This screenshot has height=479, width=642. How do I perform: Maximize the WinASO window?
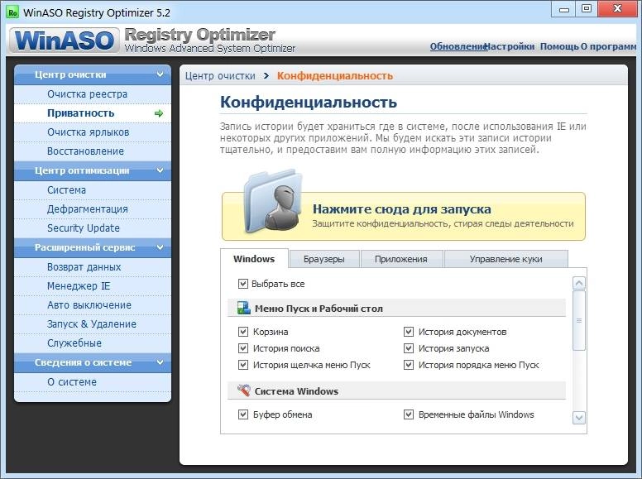[x=587, y=8]
